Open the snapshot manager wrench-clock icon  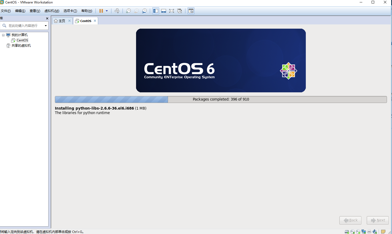(144, 11)
